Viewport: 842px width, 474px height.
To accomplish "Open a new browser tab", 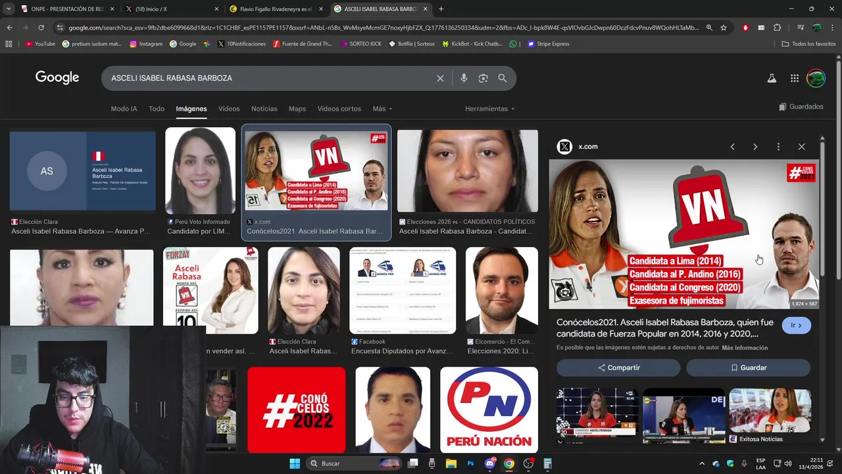I will (x=441, y=9).
